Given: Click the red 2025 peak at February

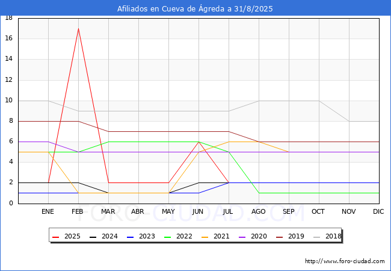Looking at the screenshot, I should coord(79,28).
